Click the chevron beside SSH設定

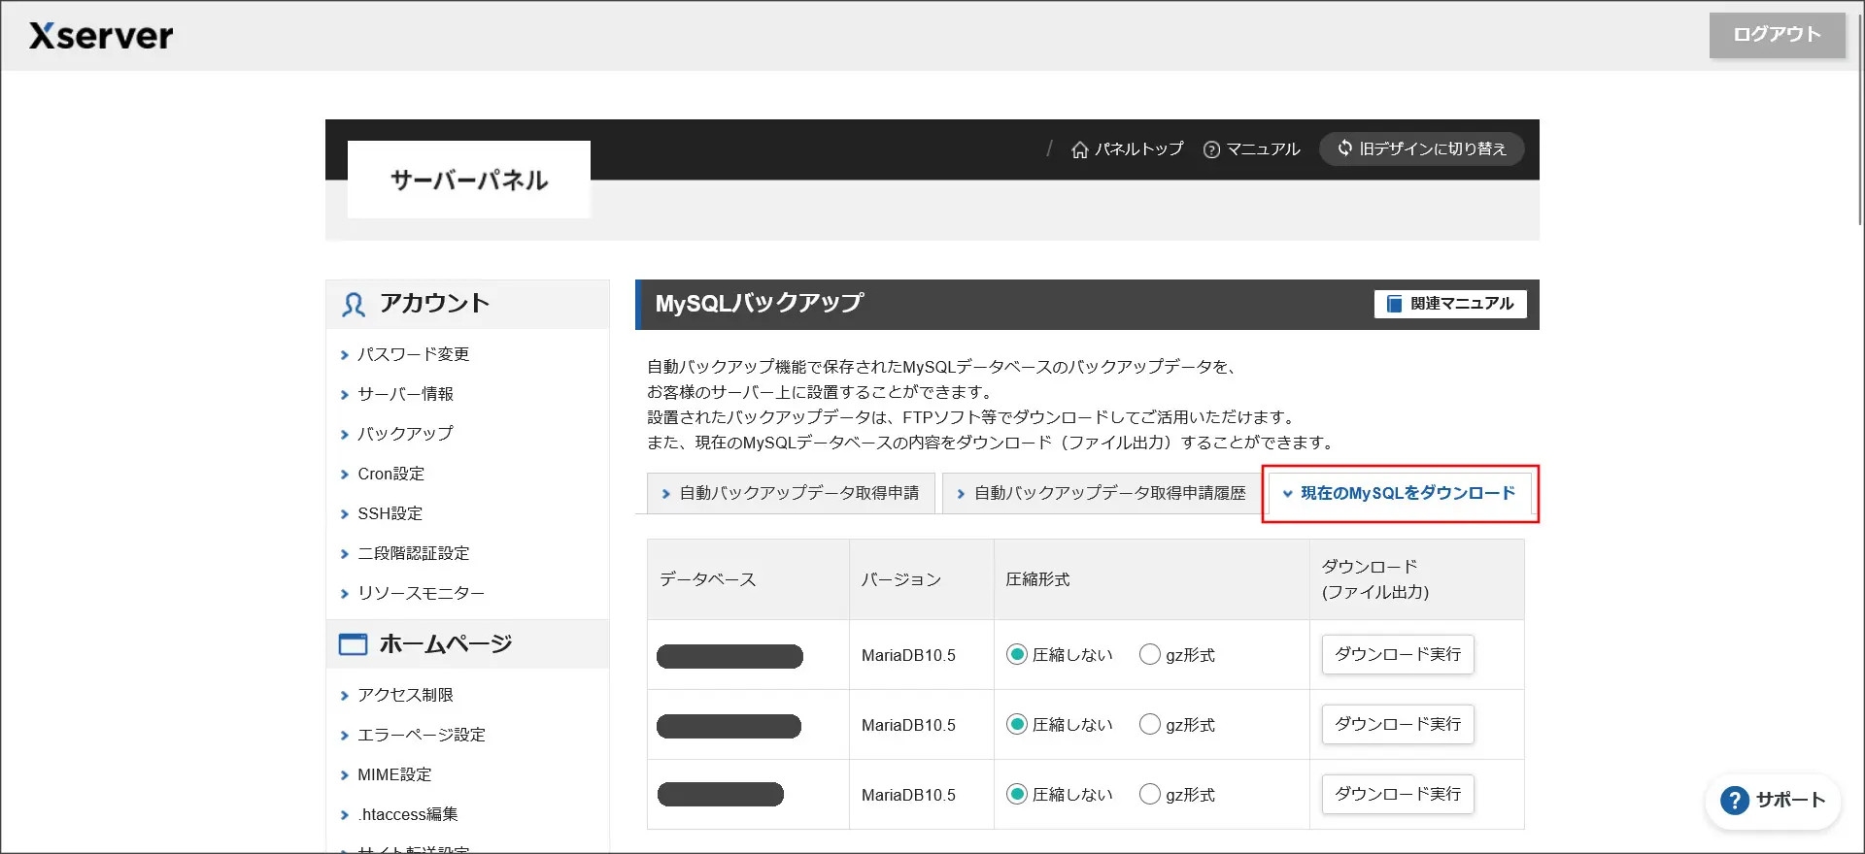tap(344, 514)
